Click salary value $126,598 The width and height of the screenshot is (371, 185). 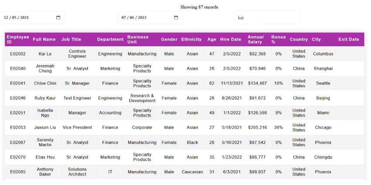click(258, 113)
